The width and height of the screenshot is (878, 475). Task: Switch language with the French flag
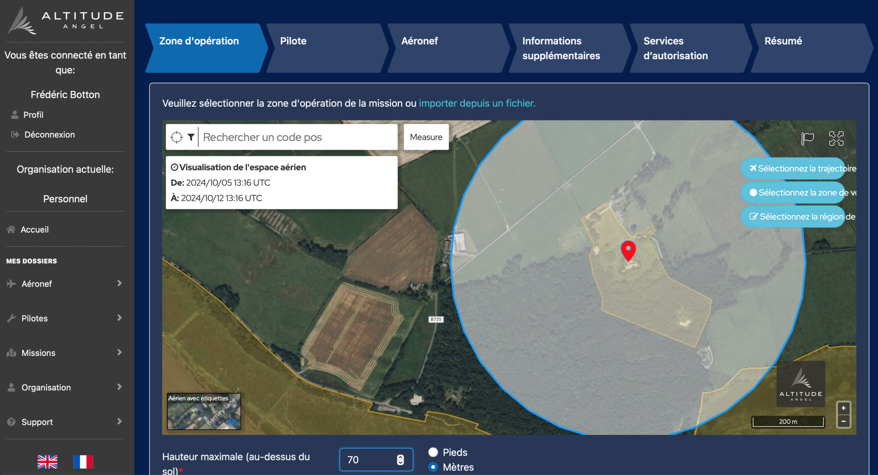(x=83, y=462)
